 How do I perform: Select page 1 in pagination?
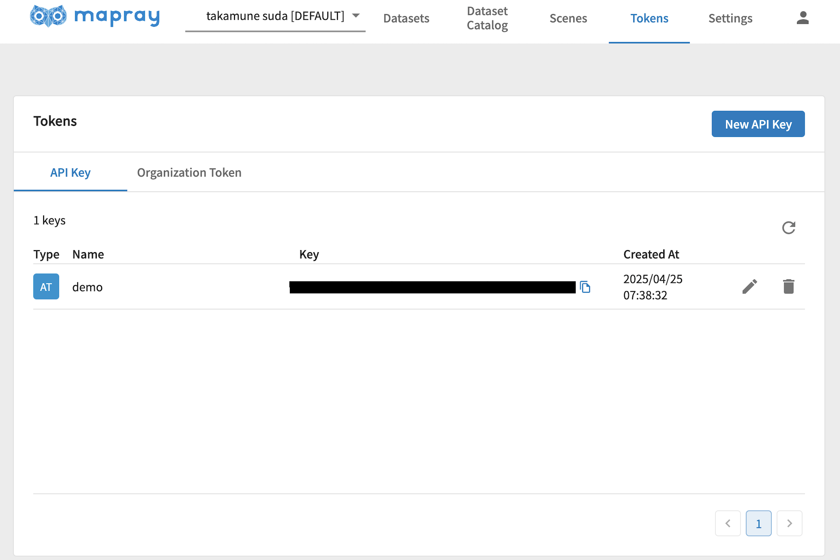click(758, 523)
